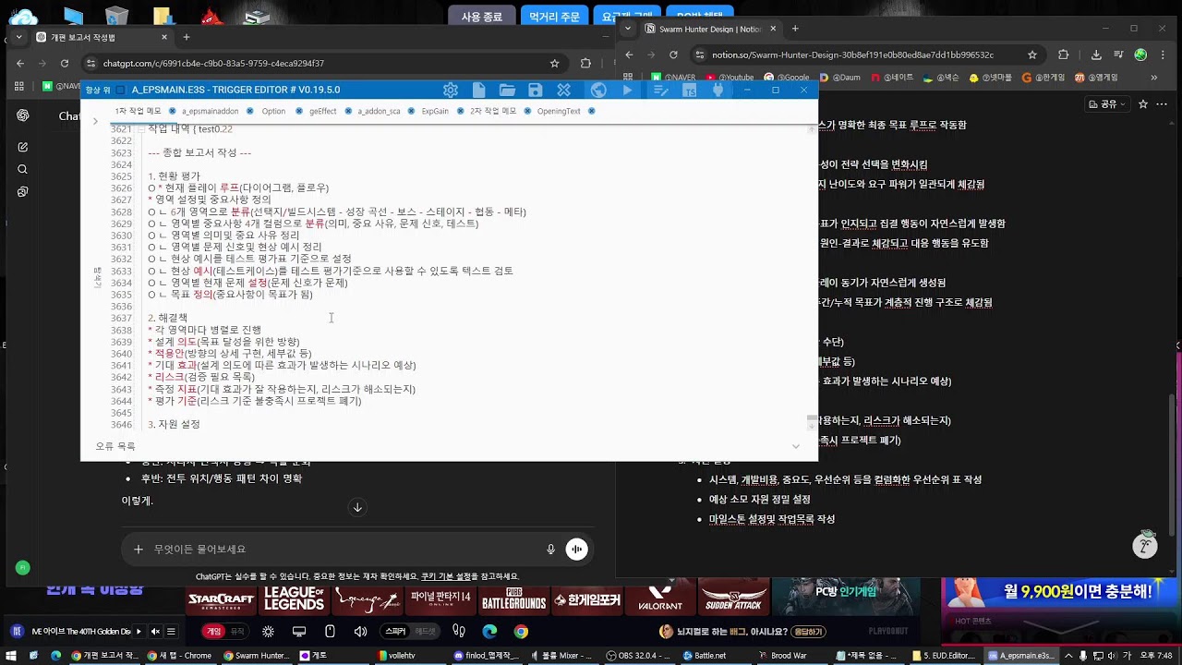Launch the Valorant game tile

coord(660,599)
